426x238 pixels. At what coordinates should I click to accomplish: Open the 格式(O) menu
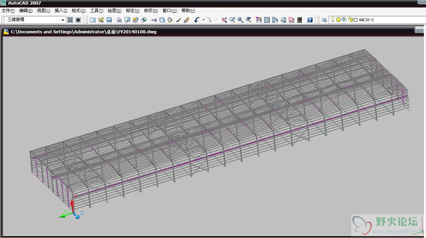(79, 11)
